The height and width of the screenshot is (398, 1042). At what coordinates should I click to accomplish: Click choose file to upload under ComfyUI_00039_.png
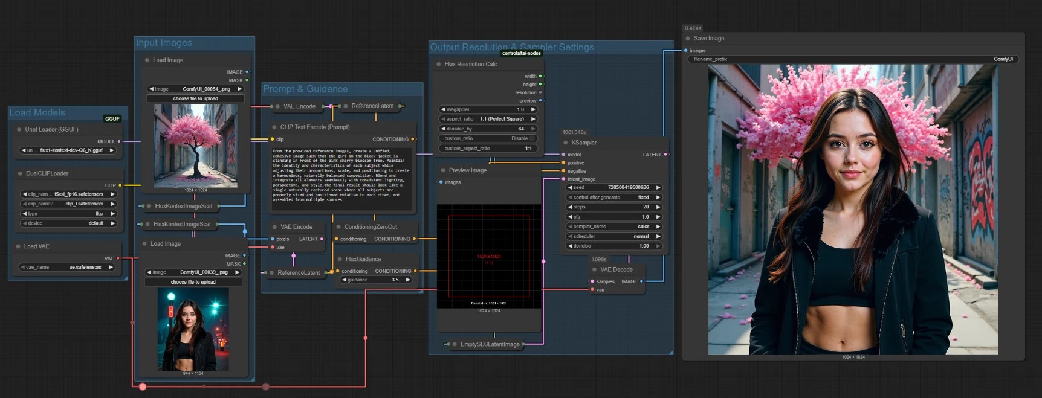click(193, 282)
